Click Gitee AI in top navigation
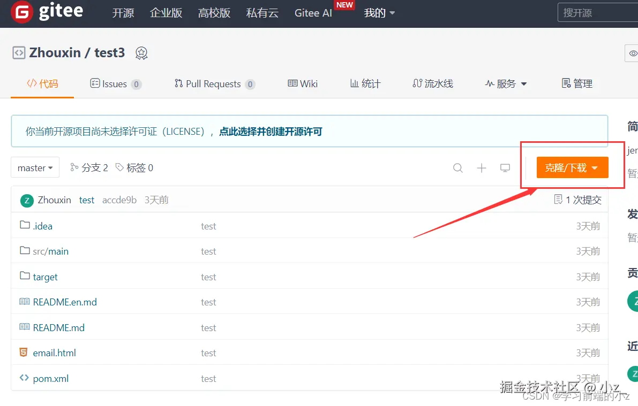Image resolution: width=638 pixels, height=406 pixels. [x=313, y=13]
